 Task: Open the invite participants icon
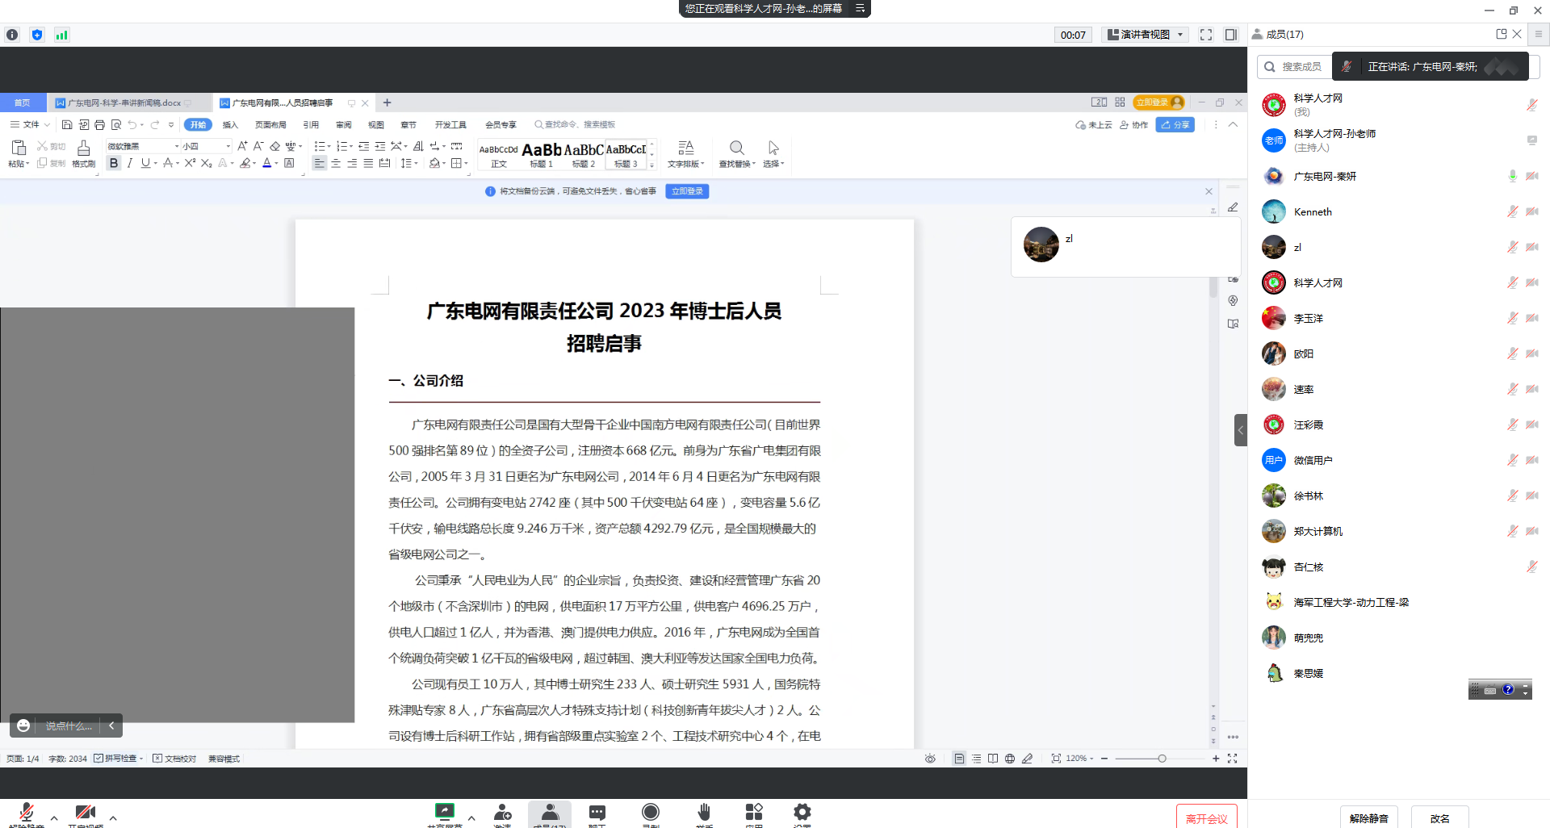click(x=503, y=813)
